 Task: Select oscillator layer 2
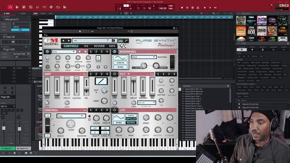pos(96,52)
